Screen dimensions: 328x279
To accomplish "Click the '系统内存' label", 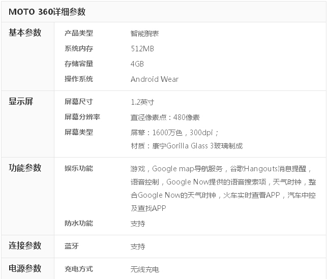I will [79, 48].
